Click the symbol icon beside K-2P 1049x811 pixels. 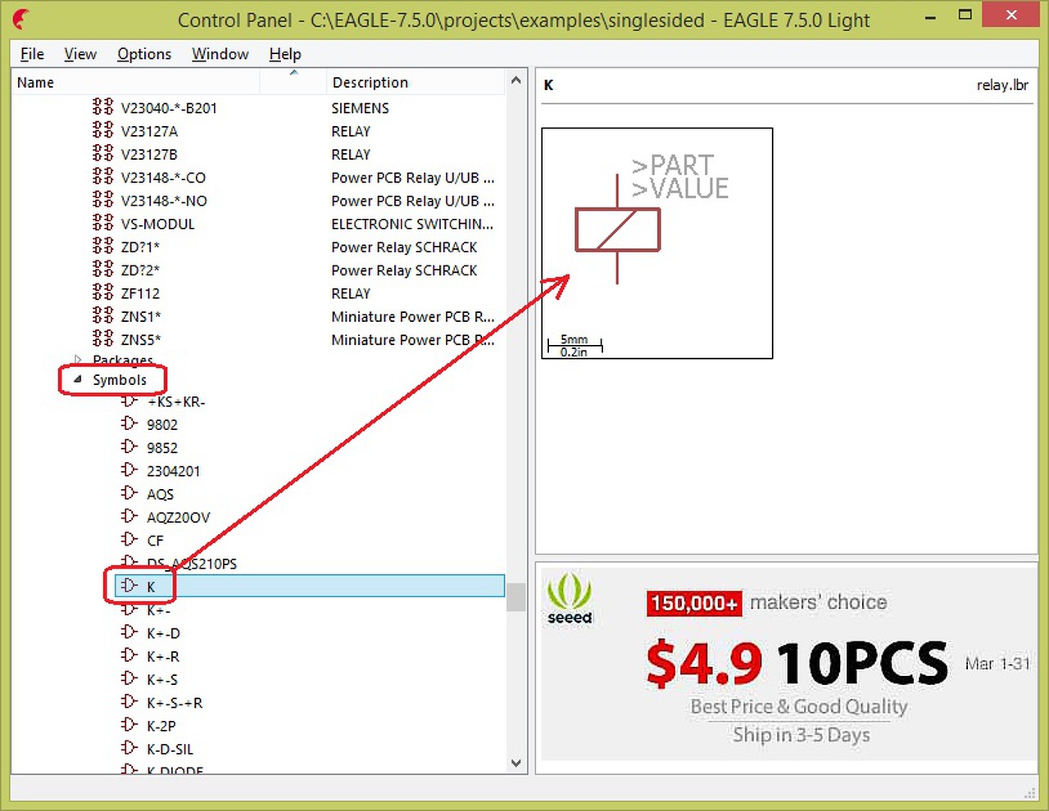[x=129, y=724]
